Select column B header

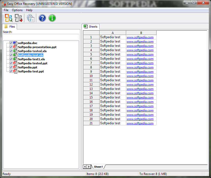pyautogui.click(x=141, y=33)
